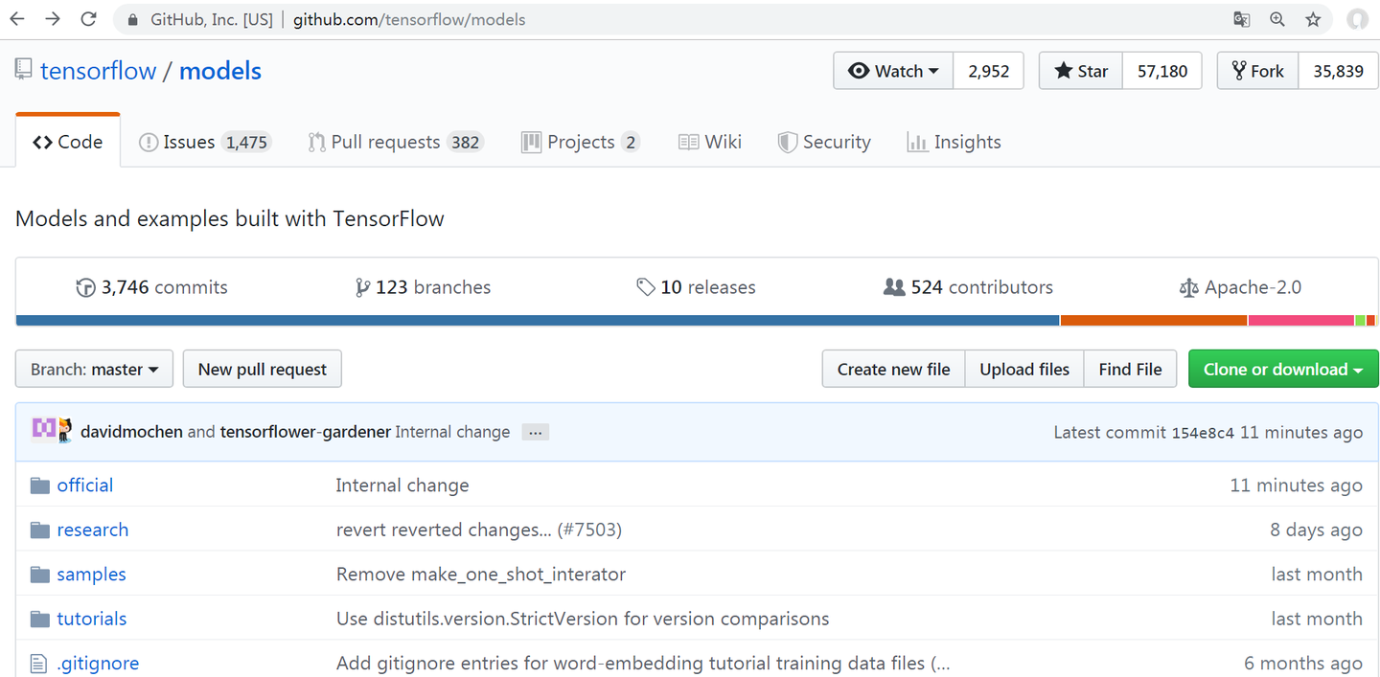Expand the Branch: master selector

94,370
